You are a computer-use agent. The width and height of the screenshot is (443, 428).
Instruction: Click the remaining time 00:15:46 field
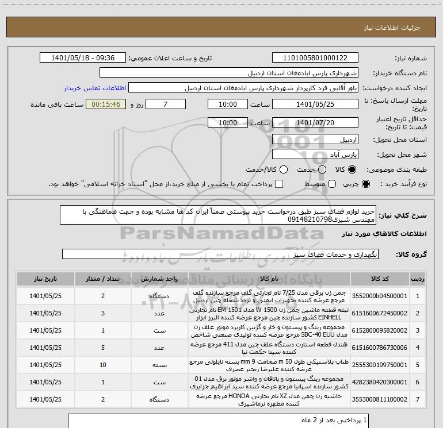[106, 105]
